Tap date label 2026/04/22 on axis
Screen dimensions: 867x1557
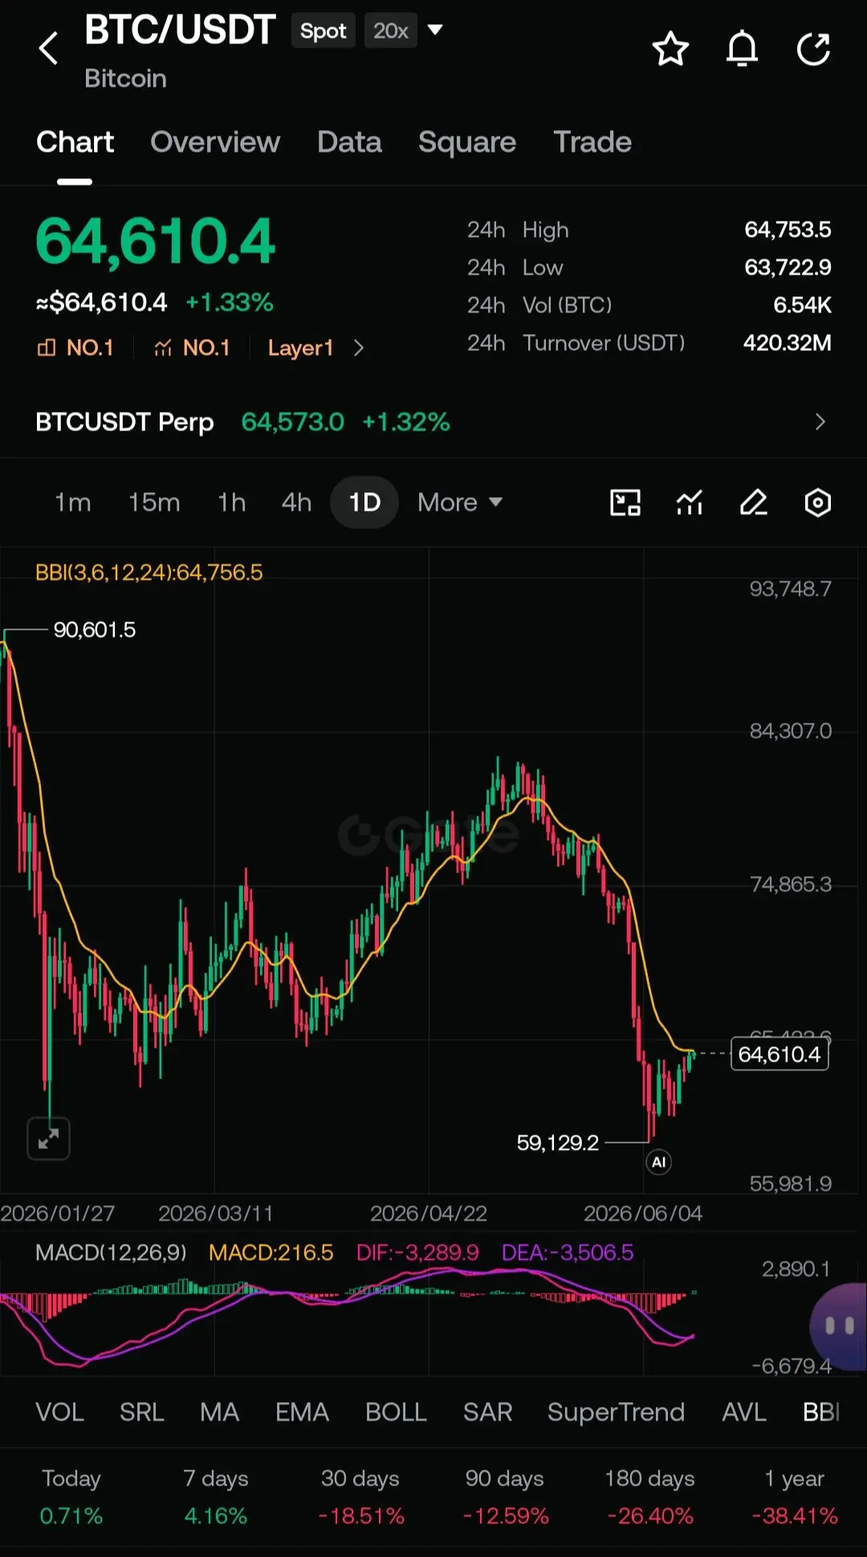[429, 1213]
